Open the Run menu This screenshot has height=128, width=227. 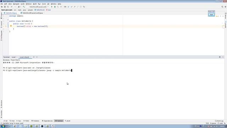click(x=39, y=4)
